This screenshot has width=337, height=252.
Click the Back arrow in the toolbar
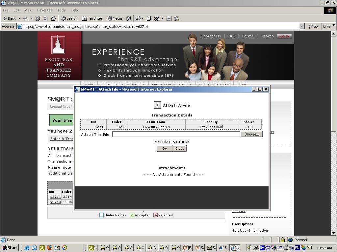[9, 18]
